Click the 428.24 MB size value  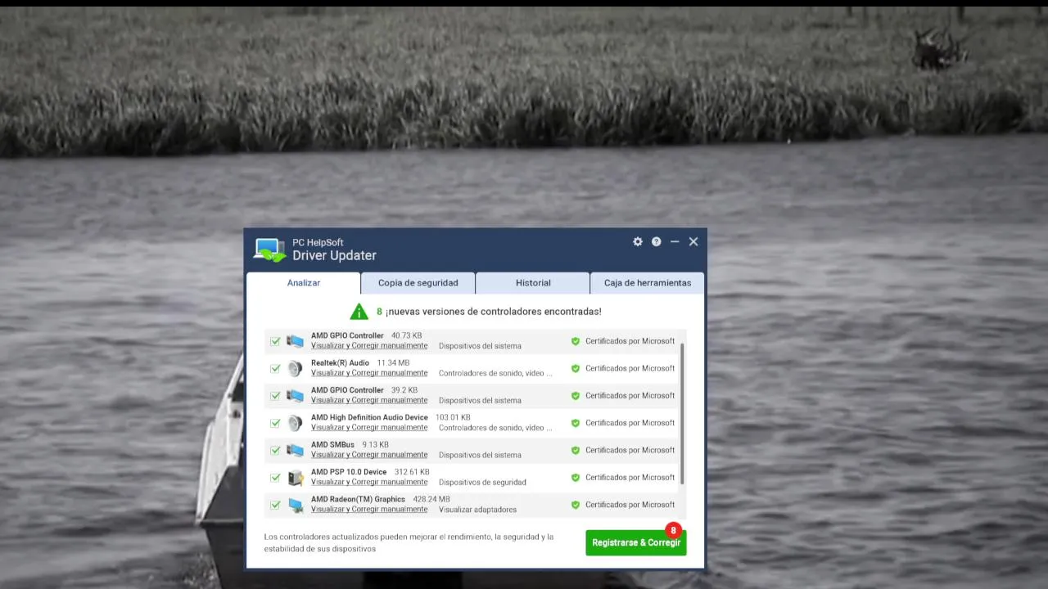(431, 499)
